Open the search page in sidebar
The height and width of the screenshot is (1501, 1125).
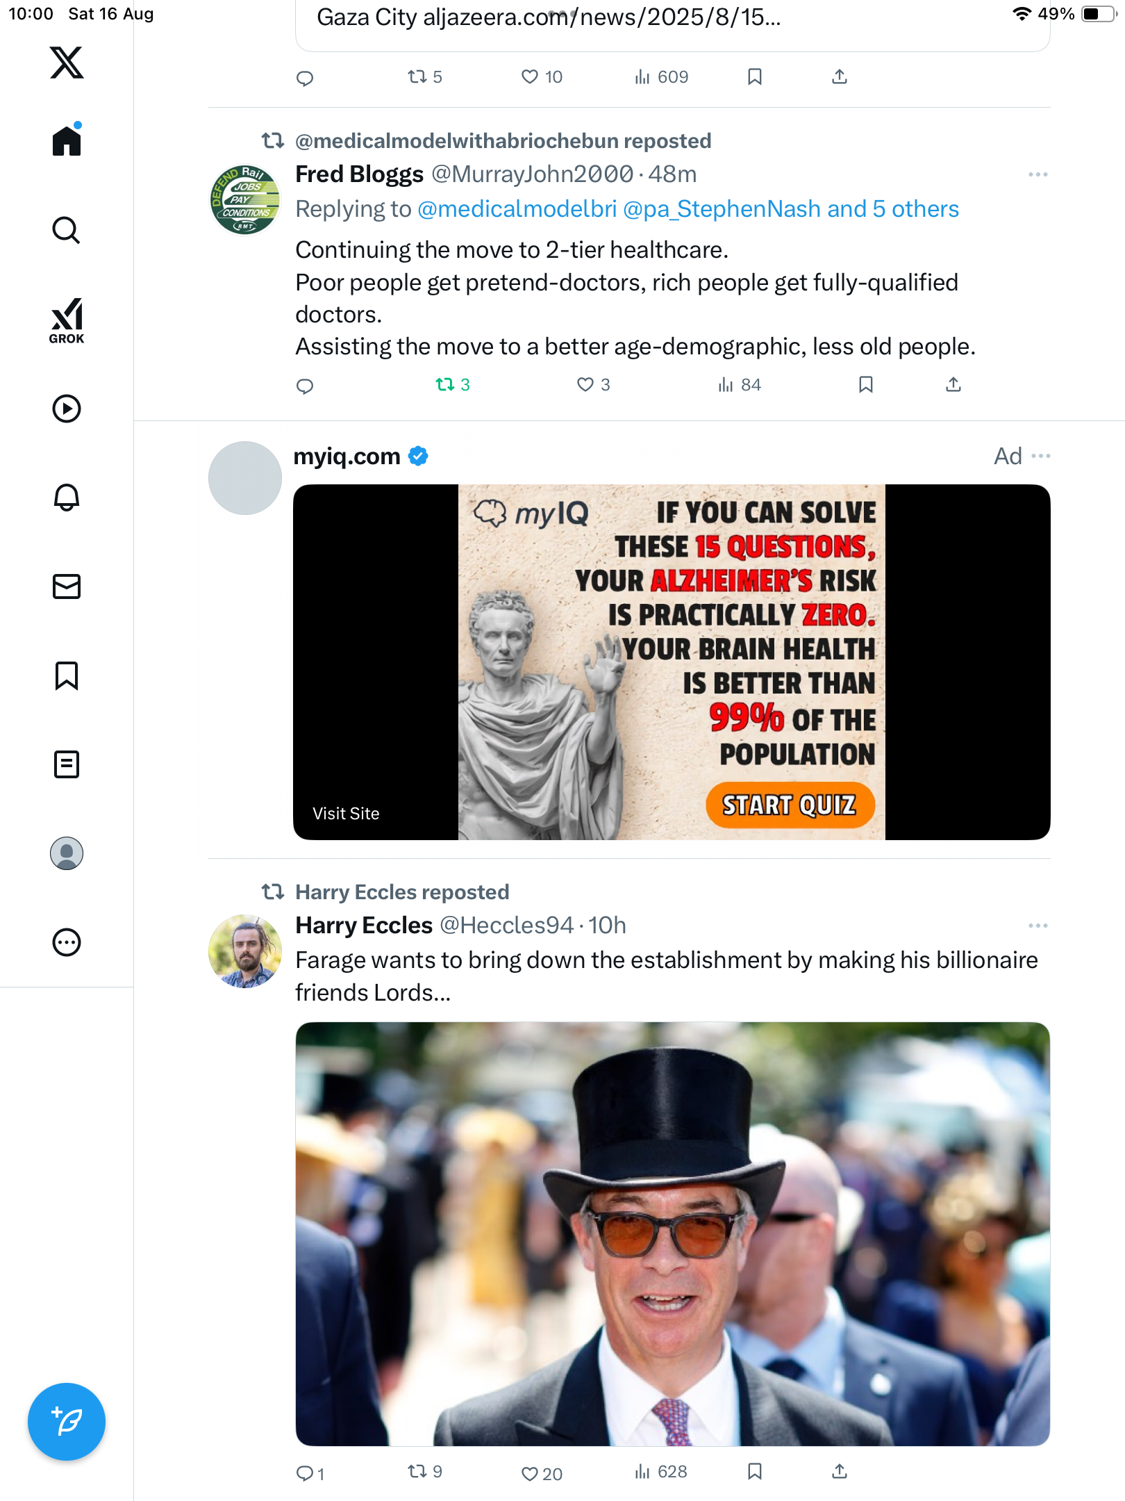(67, 230)
